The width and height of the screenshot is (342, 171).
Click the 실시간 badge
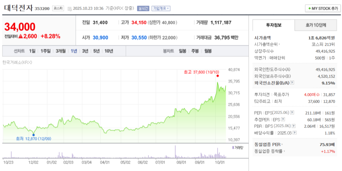click(143, 8)
